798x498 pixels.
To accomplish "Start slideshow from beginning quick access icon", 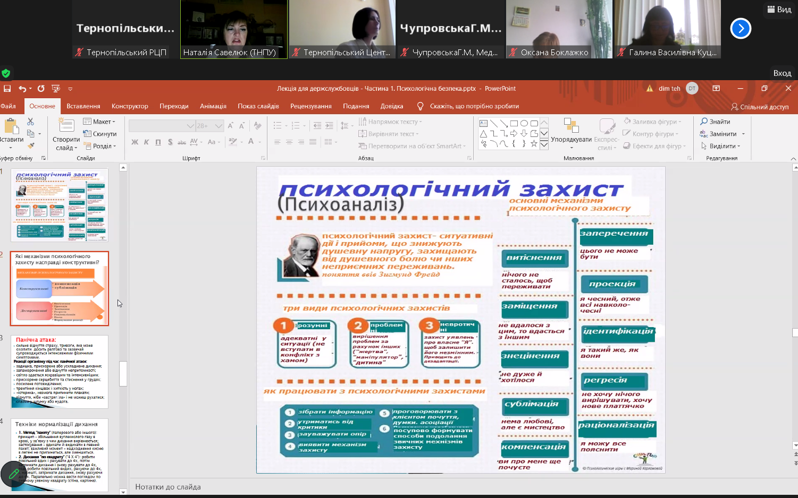I will click(56, 89).
